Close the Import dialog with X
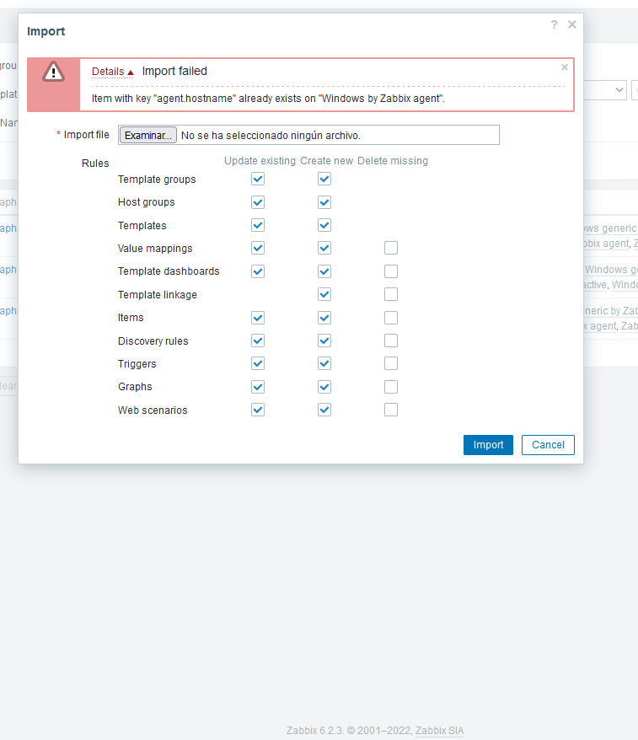This screenshot has width=638, height=740. (572, 24)
